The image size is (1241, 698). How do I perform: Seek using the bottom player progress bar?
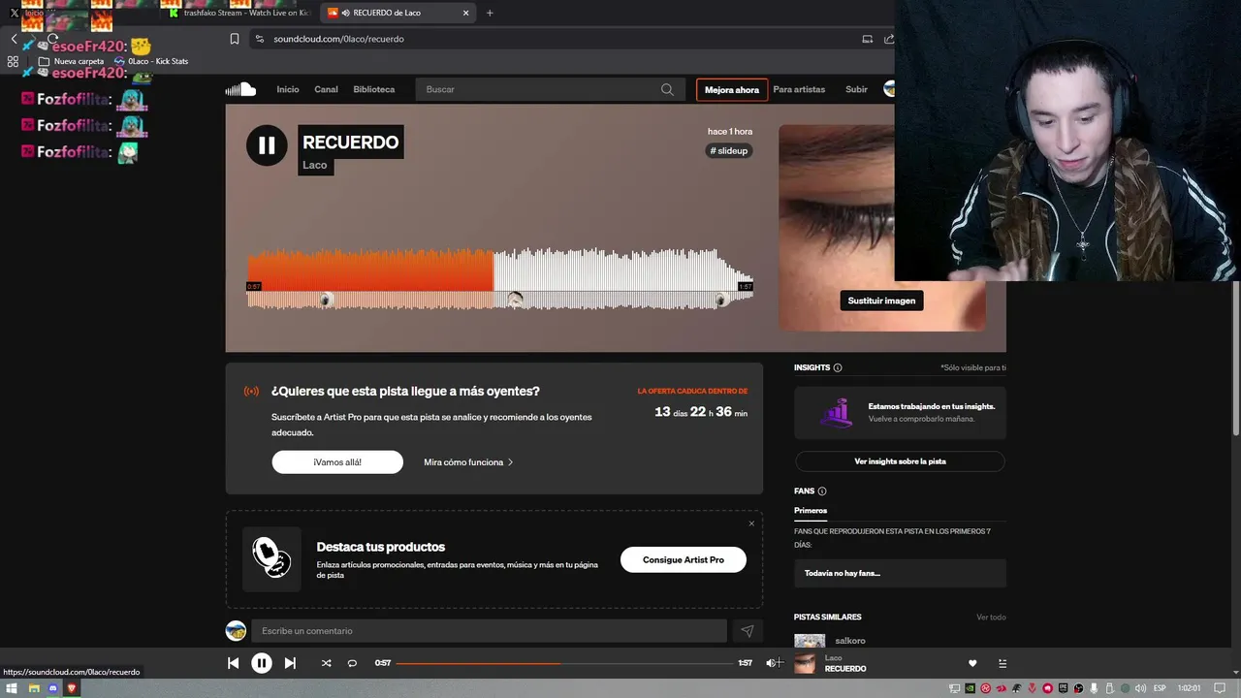566,663
